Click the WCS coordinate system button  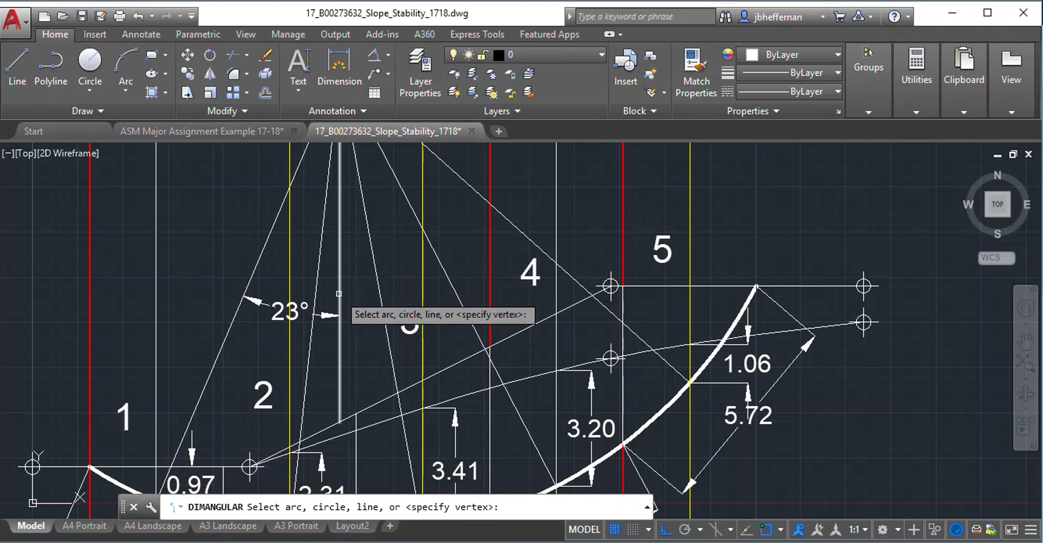(x=996, y=257)
